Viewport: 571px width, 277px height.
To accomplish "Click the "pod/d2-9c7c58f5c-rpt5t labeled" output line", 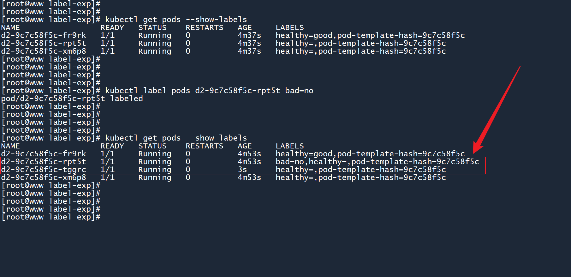I will (x=72, y=99).
